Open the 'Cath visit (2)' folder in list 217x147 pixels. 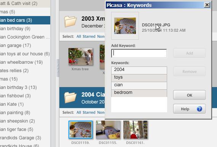click(25, 3)
